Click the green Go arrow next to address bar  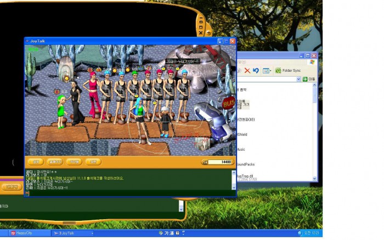coord(305,79)
